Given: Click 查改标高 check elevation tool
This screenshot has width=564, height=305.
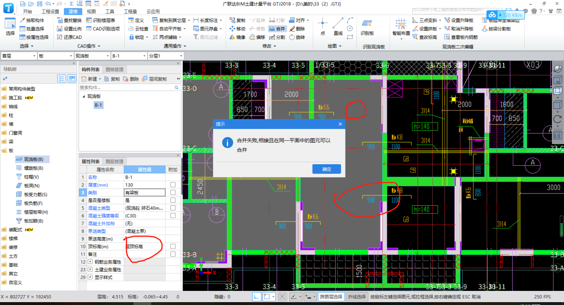Looking at the screenshot, I should (x=425, y=37).
